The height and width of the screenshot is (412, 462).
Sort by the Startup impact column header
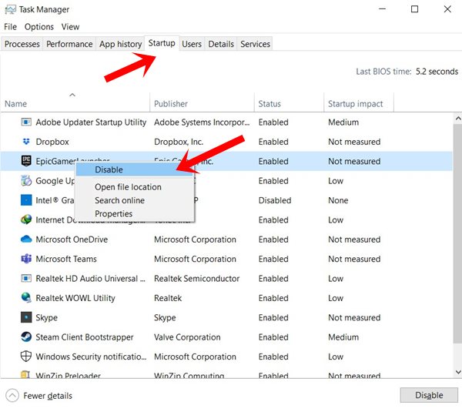[359, 103]
